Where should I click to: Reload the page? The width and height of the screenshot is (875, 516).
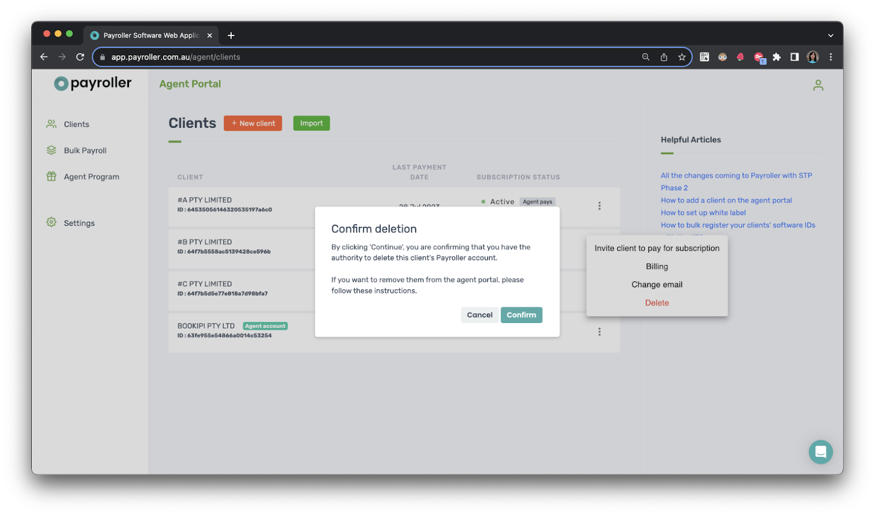(x=80, y=57)
